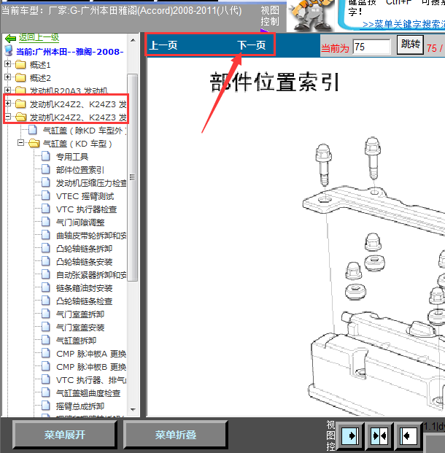Screen dimensions: 445x453
Task: Open 气门室盖安装 entry
Action: click(80, 328)
